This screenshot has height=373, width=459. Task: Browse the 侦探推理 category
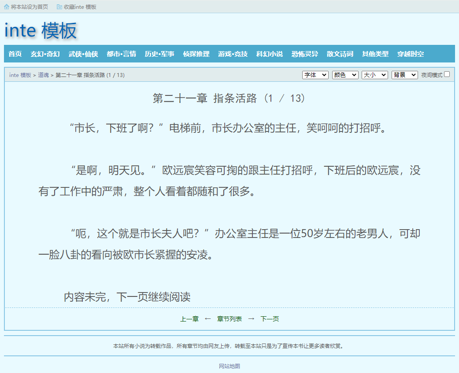tap(196, 54)
